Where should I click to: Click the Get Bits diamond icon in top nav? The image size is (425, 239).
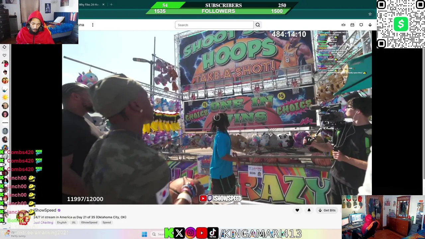coord(370,25)
